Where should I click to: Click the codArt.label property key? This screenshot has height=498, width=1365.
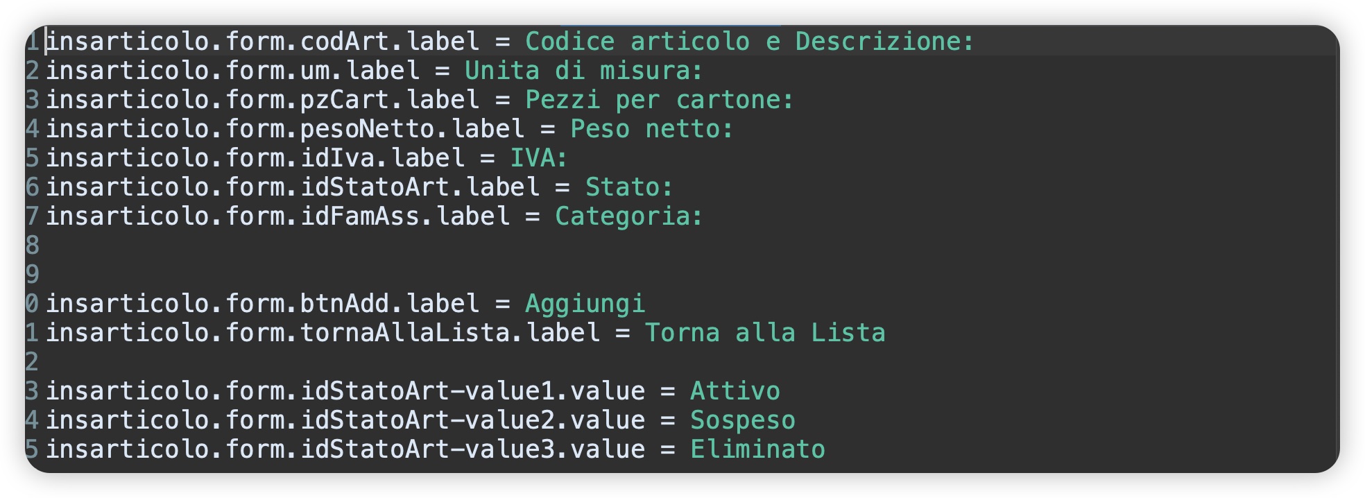(263, 42)
